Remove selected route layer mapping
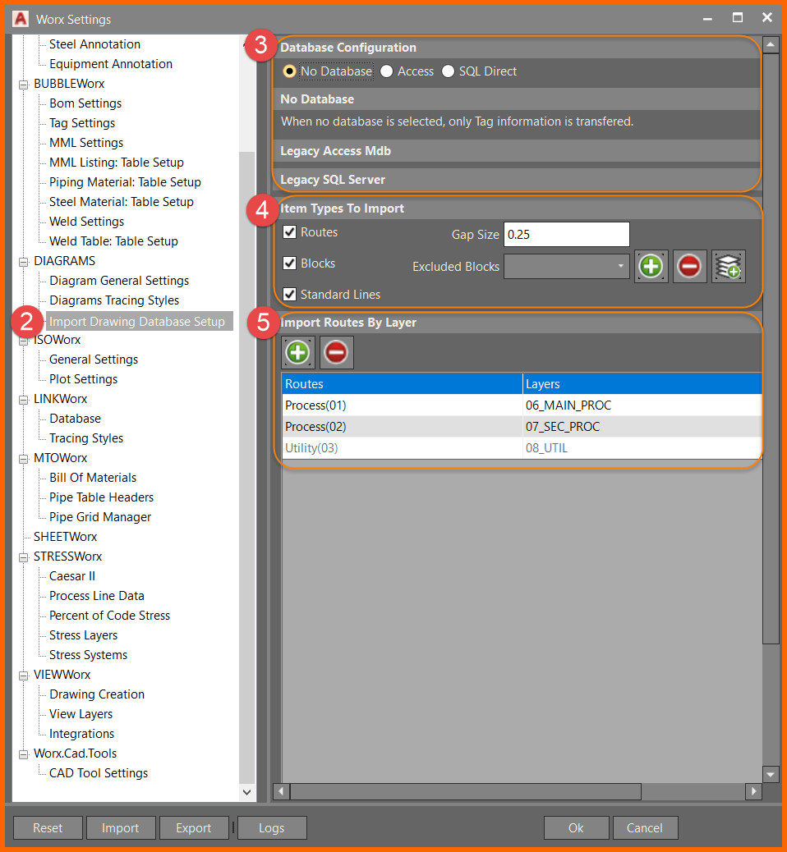The image size is (787, 852). pyautogui.click(x=336, y=352)
